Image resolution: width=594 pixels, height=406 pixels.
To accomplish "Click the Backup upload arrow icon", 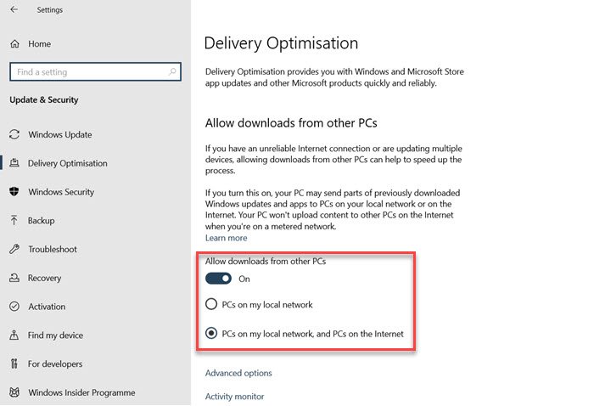I will [x=14, y=220].
